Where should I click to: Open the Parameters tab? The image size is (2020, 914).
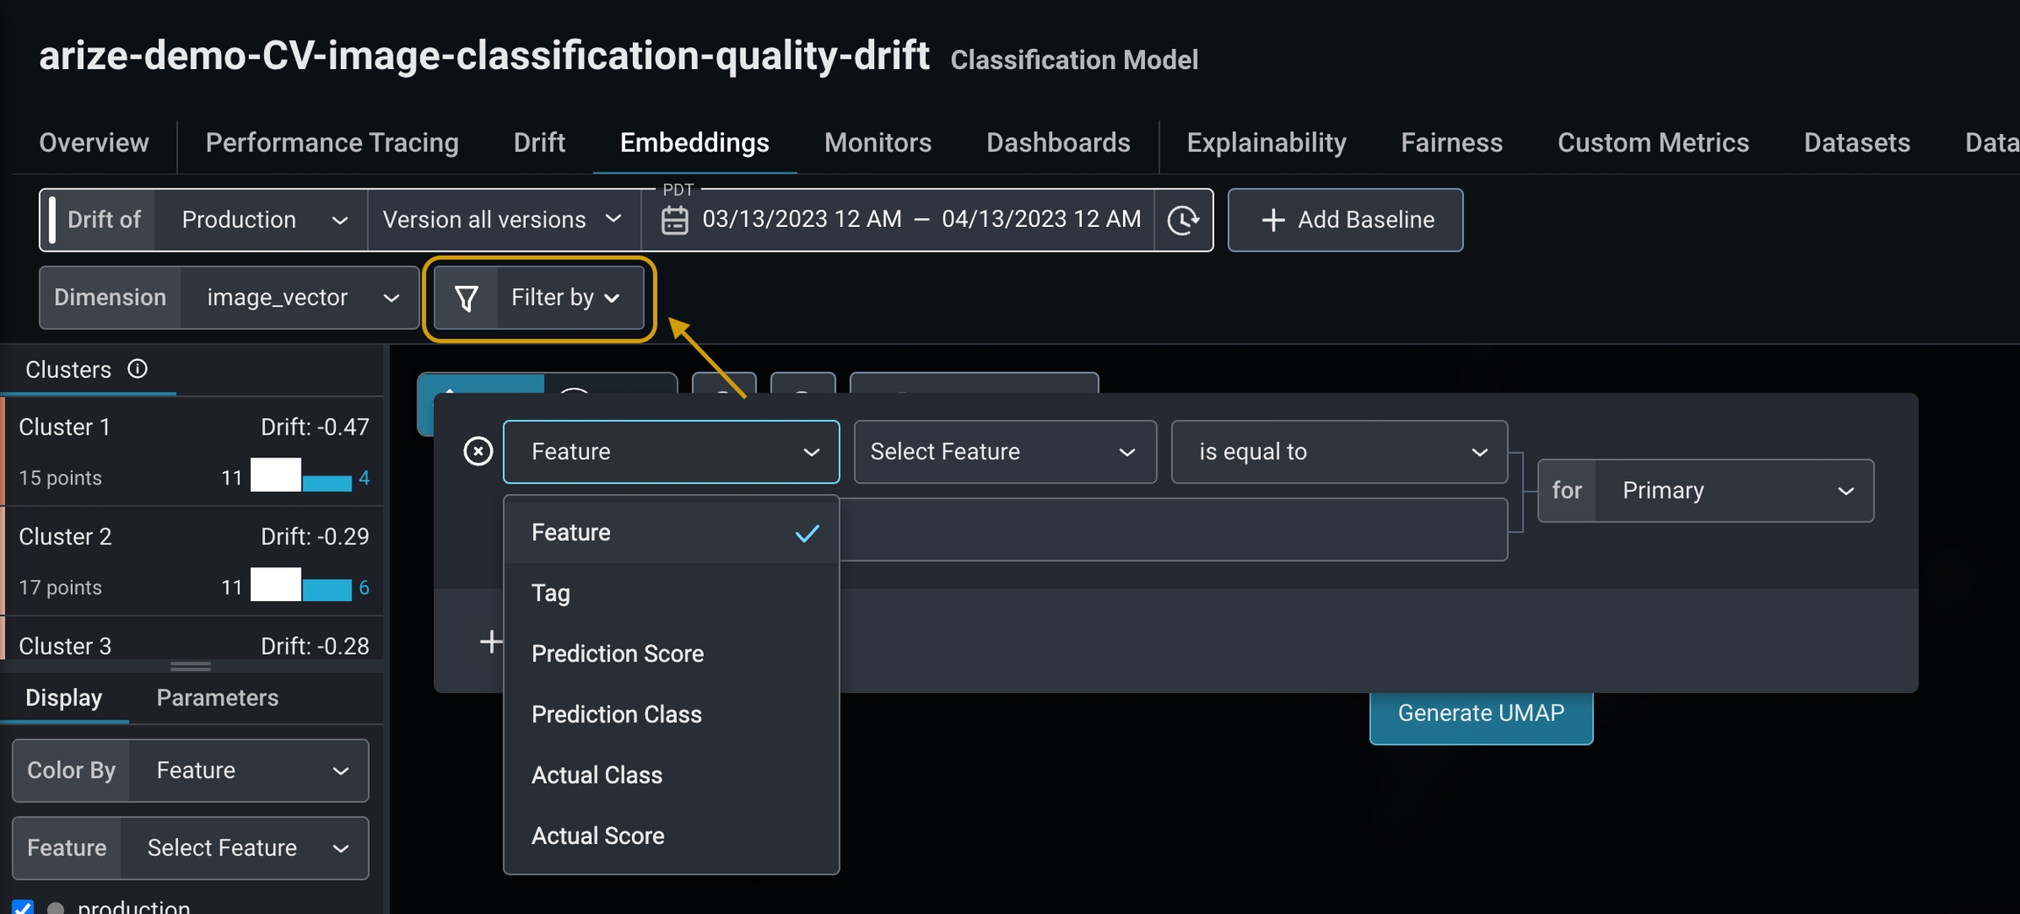pos(217,698)
